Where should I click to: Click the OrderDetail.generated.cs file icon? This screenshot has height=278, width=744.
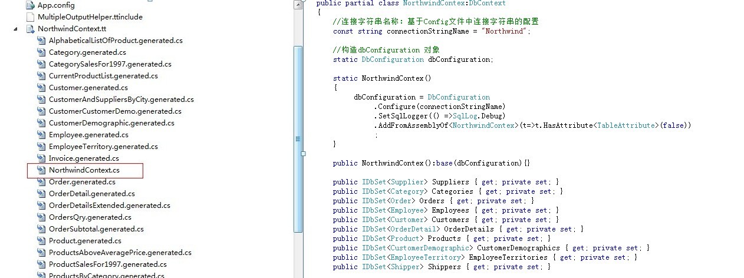(41, 194)
